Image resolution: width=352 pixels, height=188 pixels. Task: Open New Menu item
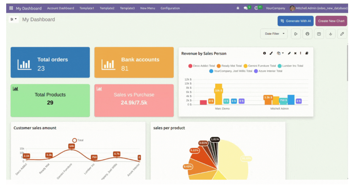(147, 8)
